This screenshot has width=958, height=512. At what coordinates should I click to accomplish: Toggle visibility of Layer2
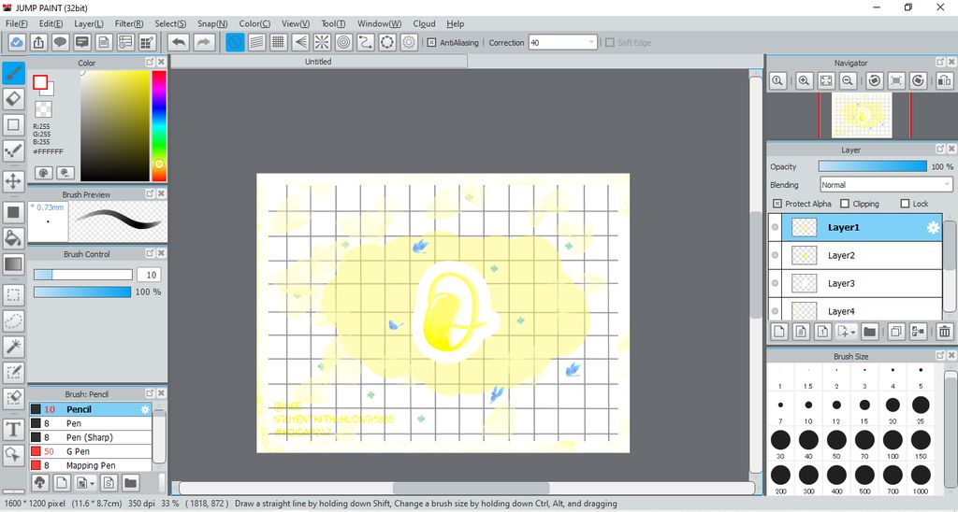pos(776,256)
